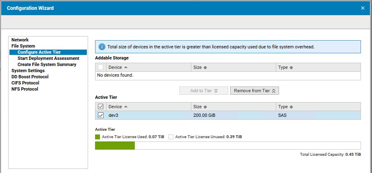The image size is (372, 173).
Task: Select the dev3 row in Active Tier
Action: point(228,115)
